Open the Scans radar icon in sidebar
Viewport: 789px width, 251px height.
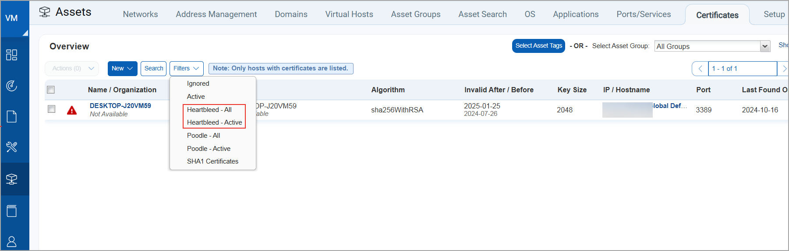(x=12, y=86)
